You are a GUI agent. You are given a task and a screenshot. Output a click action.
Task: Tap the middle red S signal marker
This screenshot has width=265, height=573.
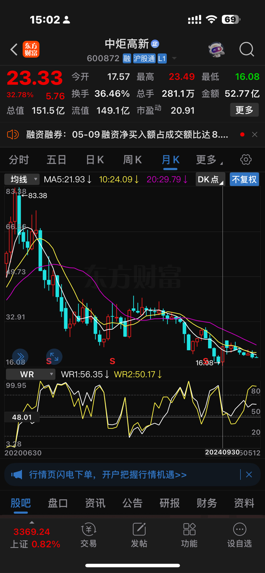point(112,361)
